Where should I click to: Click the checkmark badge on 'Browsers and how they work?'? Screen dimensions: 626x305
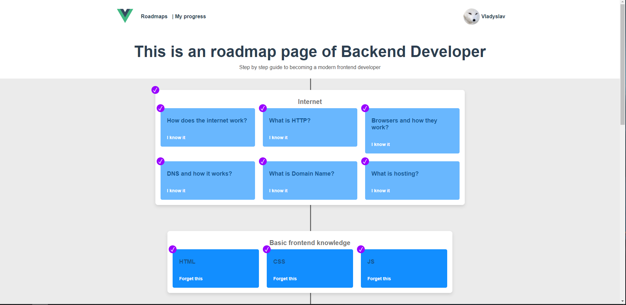click(x=365, y=108)
